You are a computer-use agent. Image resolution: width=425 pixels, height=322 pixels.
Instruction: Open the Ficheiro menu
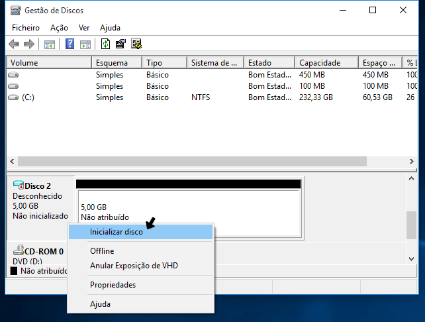click(x=26, y=28)
